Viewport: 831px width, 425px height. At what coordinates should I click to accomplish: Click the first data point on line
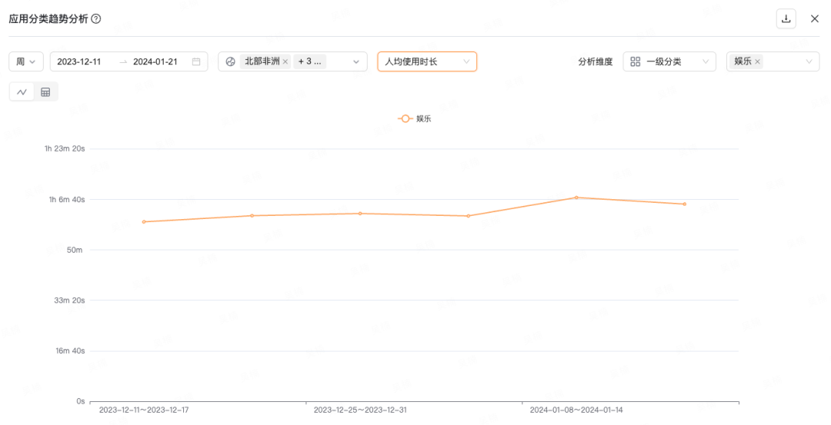click(x=144, y=222)
